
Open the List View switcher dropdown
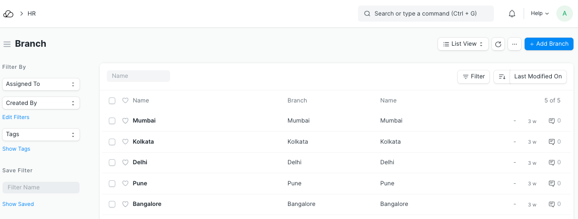click(463, 44)
